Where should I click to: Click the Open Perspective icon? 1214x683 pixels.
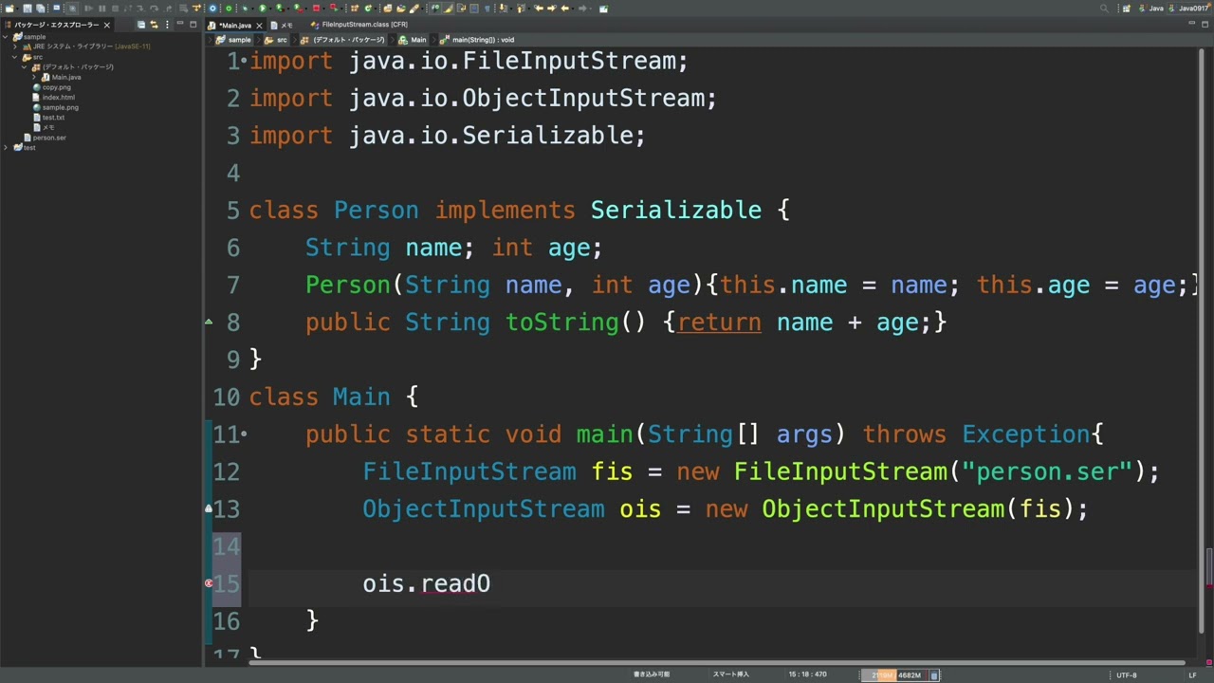pyautogui.click(x=1127, y=9)
